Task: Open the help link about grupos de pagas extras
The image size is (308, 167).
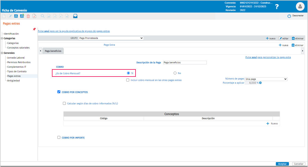Action: tap(74, 31)
